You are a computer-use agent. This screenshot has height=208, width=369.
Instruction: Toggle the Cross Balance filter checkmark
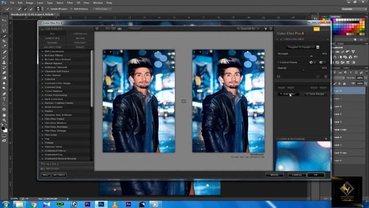[x=281, y=39]
